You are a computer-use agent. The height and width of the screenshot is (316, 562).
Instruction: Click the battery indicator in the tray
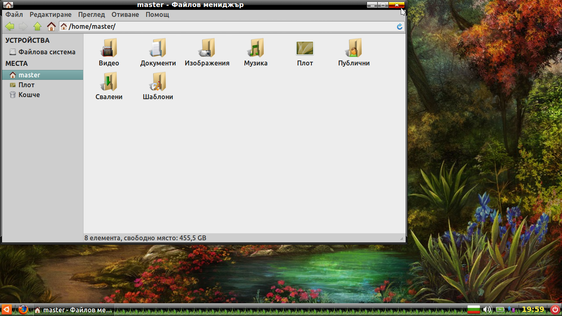[x=500, y=309]
